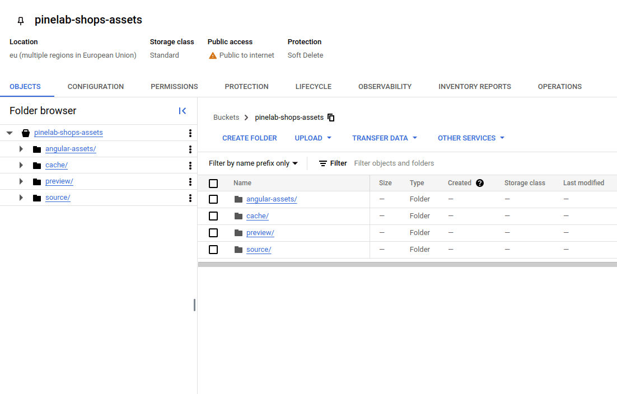617x394 pixels.
Task: Click the pin icon beside the bucket title
Action: coord(21,21)
